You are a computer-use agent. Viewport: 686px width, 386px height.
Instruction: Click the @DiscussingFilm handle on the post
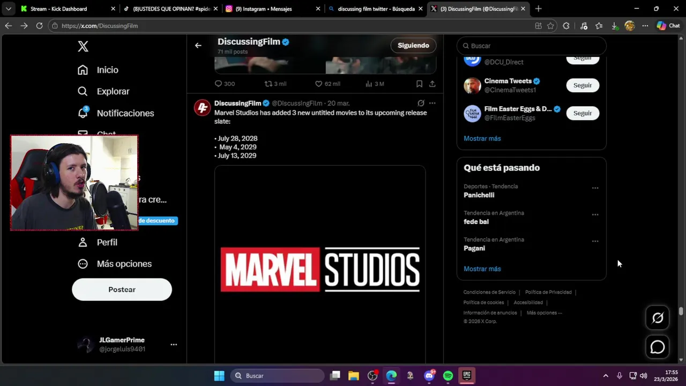click(x=297, y=103)
